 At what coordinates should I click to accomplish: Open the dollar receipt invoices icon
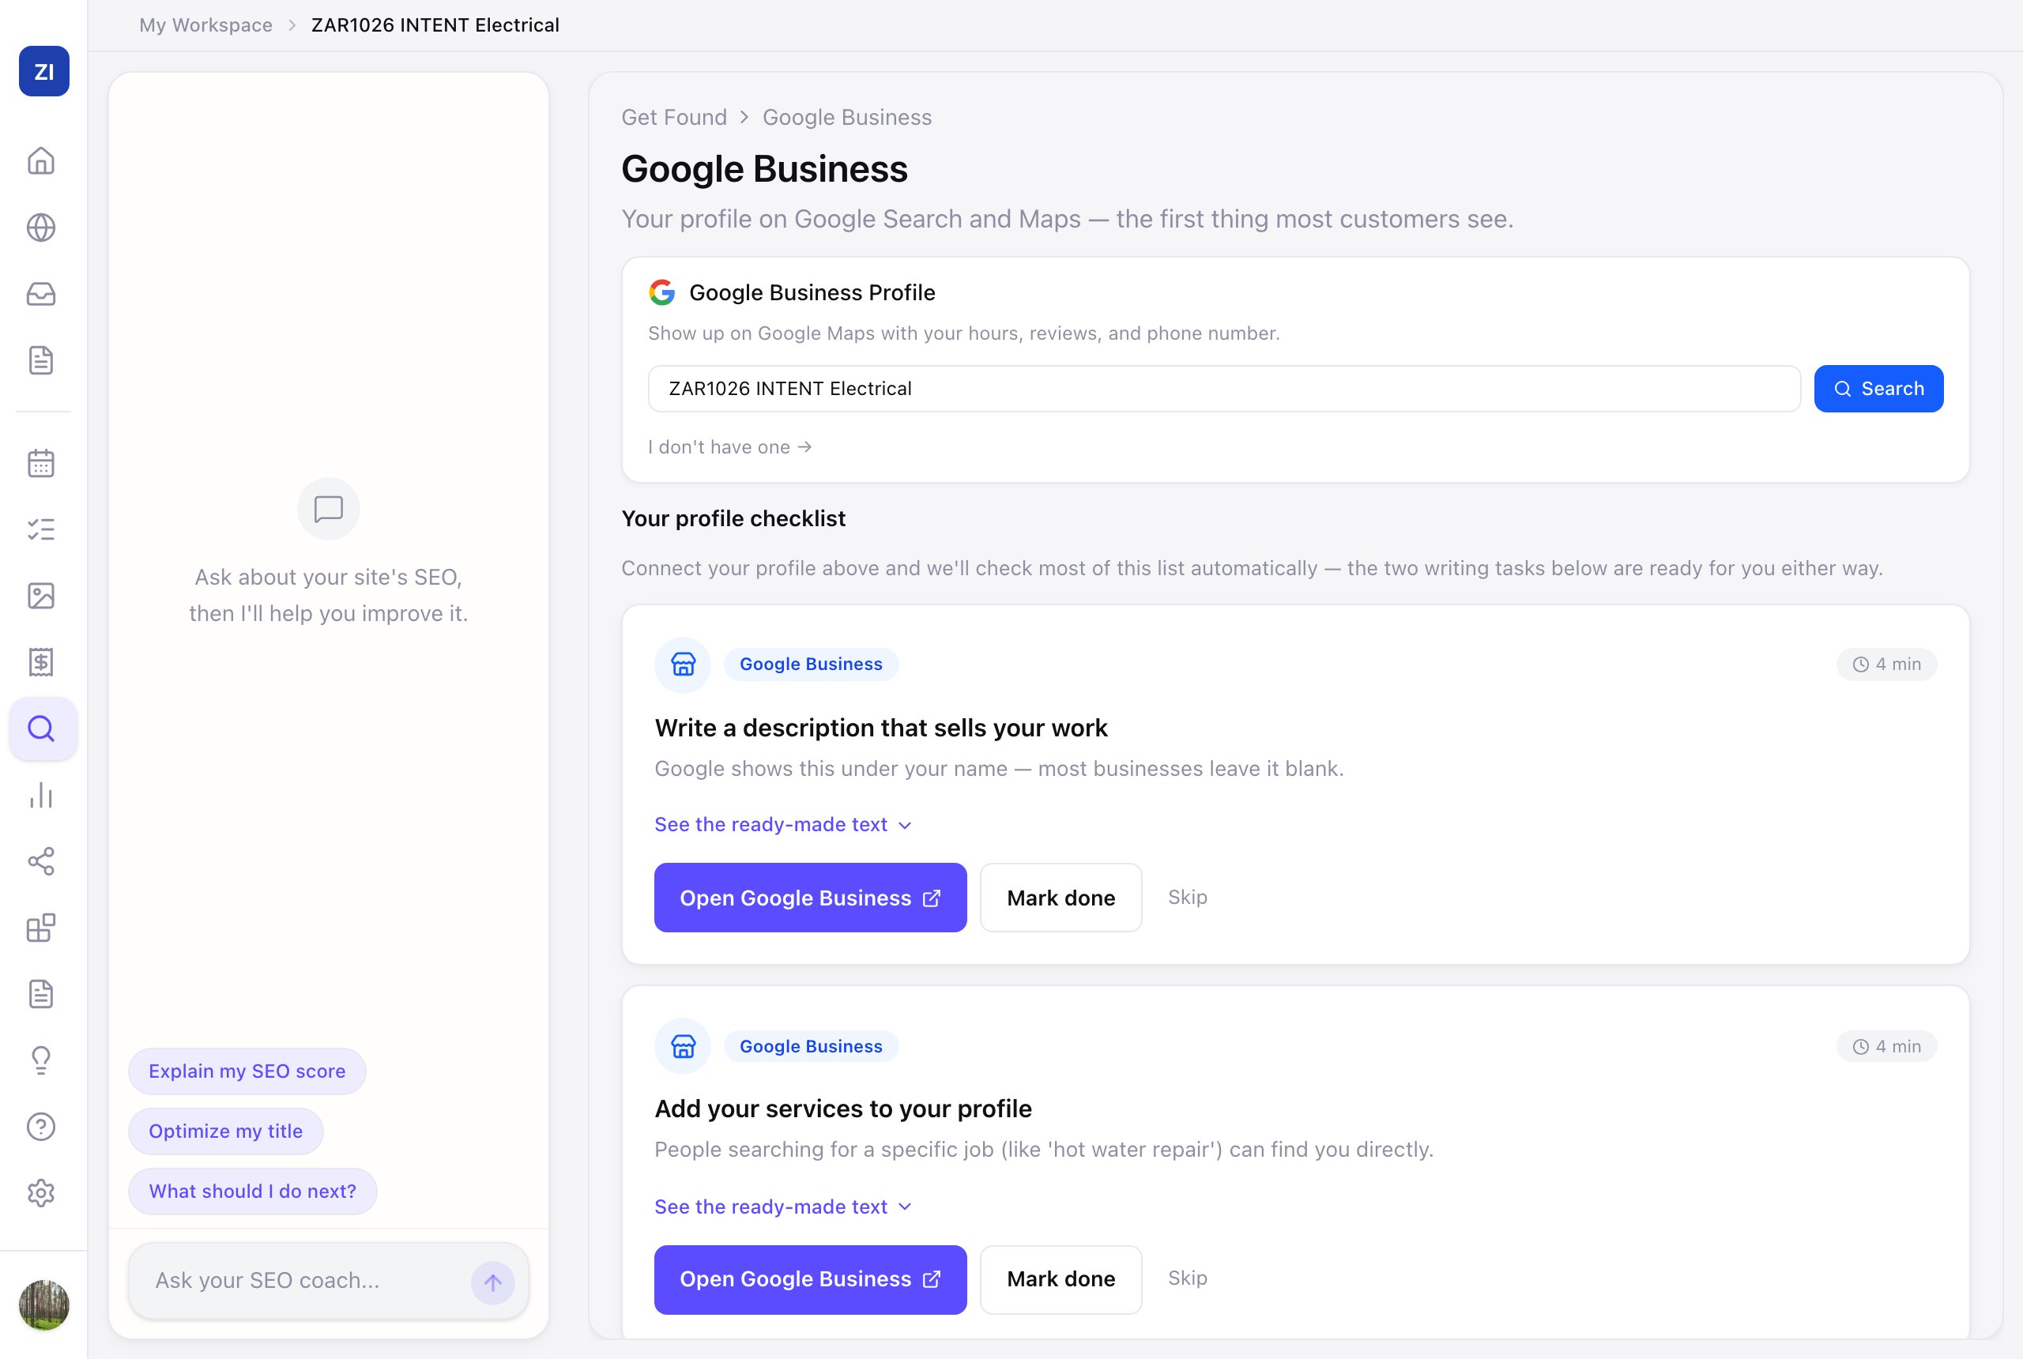(41, 662)
